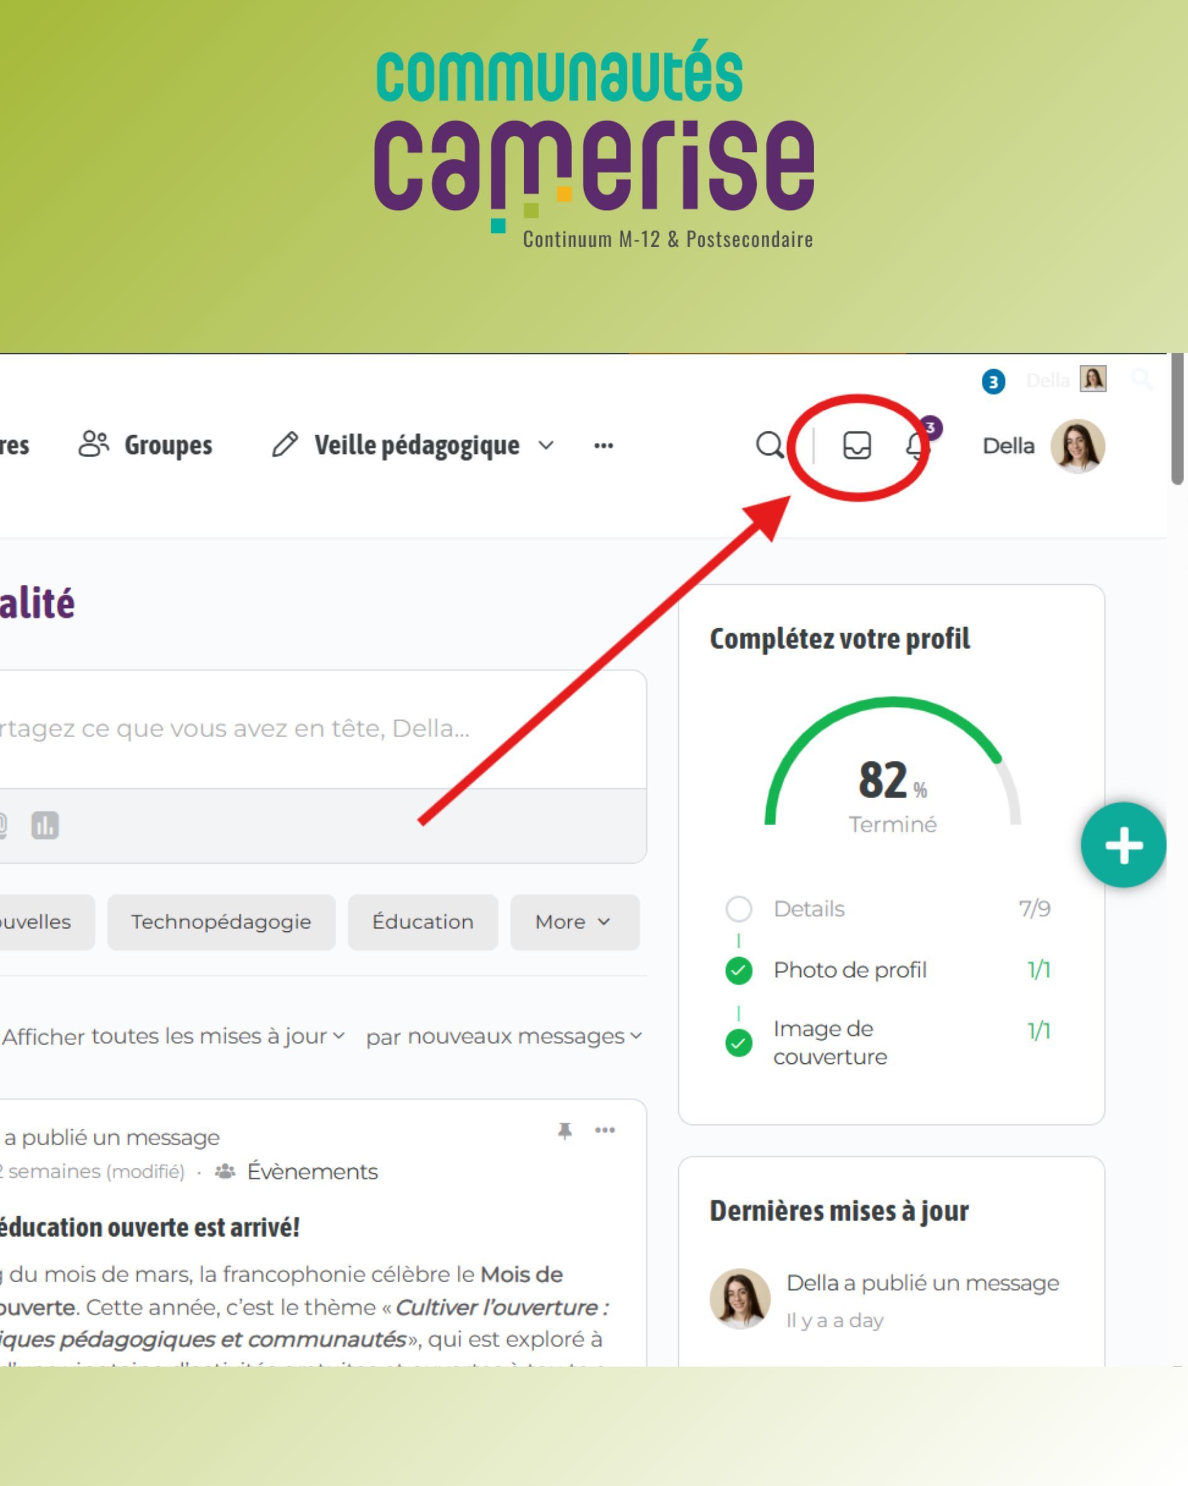Open the notifications bell icon
Viewport: 1188px width, 1486px height.
tap(916, 446)
